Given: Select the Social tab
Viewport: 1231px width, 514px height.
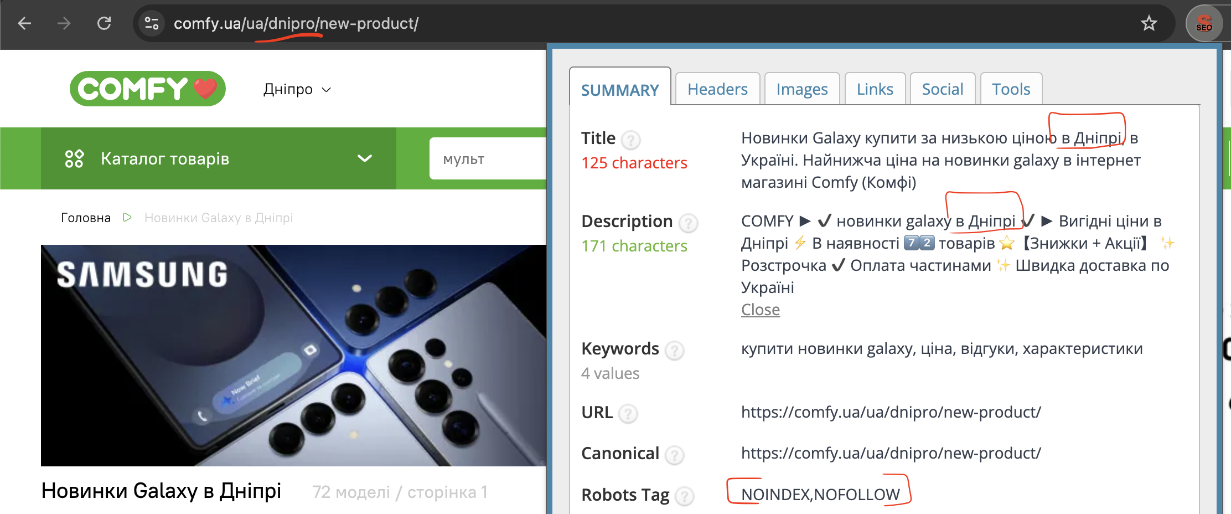Looking at the screenshot, I should (x=943, y=89).
